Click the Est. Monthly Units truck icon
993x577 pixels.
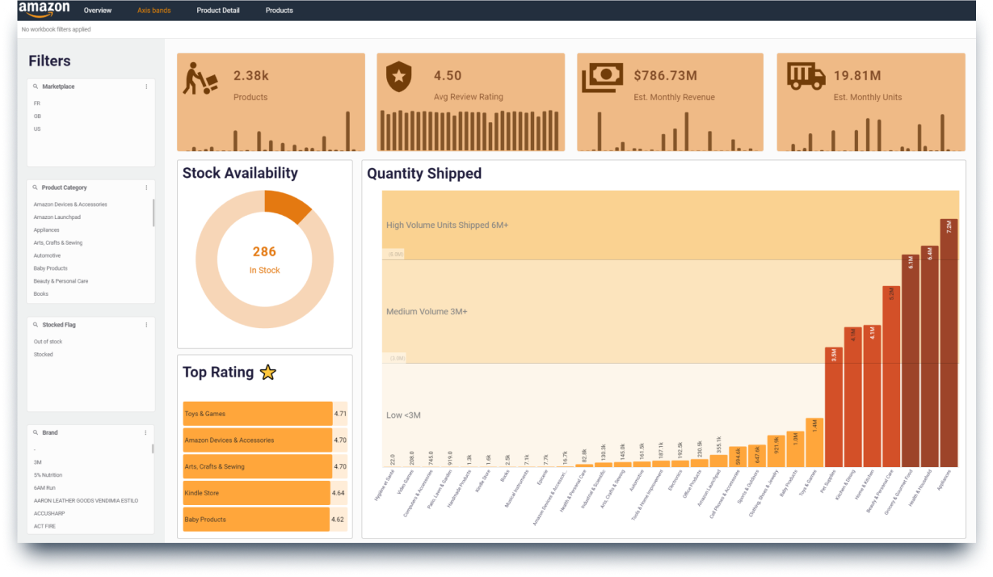pos(806,76)
